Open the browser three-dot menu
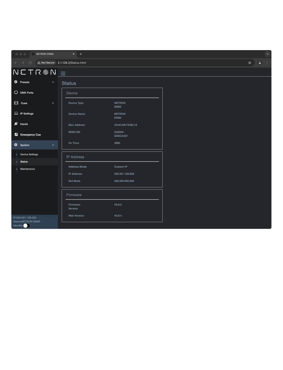The width and height of the screenshot is (283, 370). coord(267,63)
